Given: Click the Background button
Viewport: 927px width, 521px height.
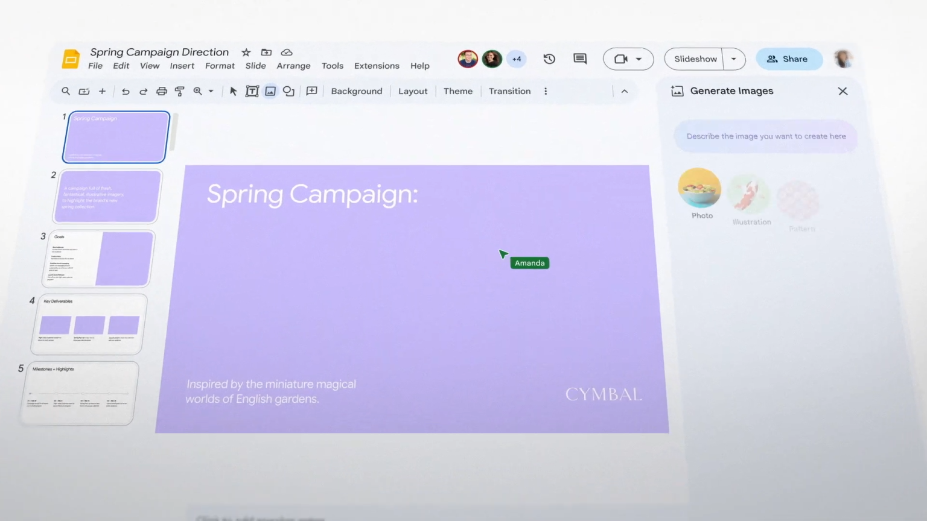Looking at the screenshot, I should click(x=357, y=90).
